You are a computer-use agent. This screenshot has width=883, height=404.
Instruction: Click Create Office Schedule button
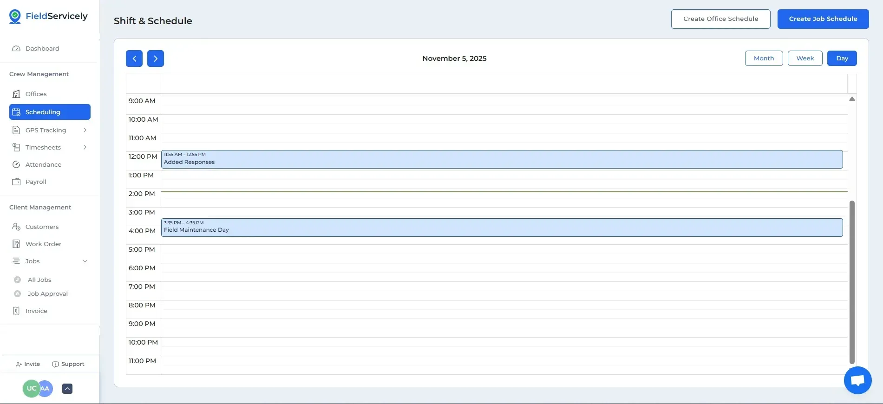tap(720, 19)
